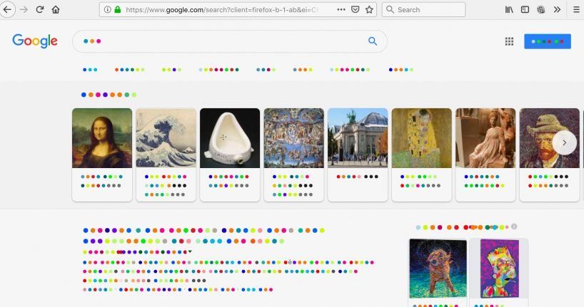Select the sixth search category tab
This screenshot has height=307, width=584.
[303, 70]
